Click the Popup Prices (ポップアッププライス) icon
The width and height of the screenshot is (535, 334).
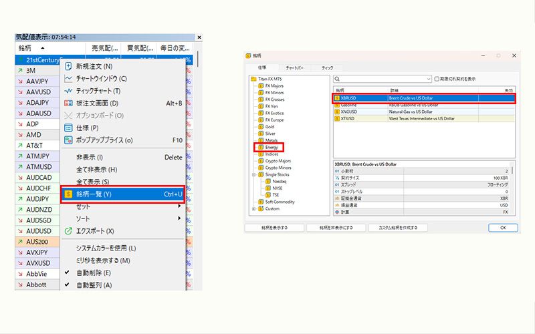tap(68, 140)
